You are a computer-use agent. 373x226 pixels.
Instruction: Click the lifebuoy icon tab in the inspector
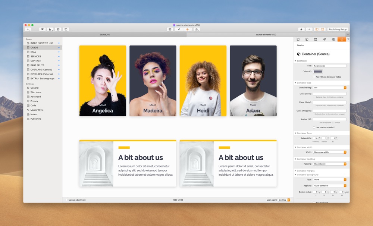coord(333,39)
